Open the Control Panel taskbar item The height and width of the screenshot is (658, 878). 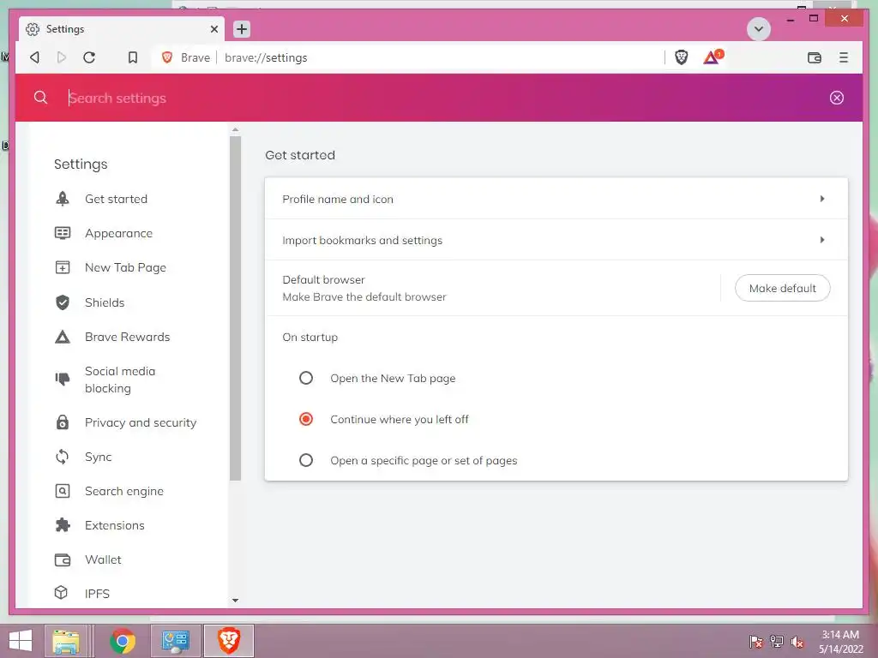click(x=175, y=641)
